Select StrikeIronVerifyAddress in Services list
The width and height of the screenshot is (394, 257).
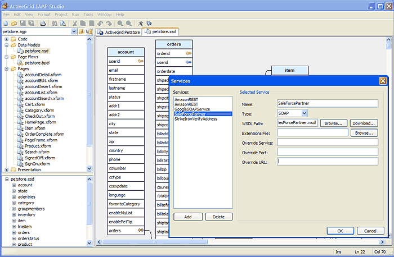tap(195, 119)
